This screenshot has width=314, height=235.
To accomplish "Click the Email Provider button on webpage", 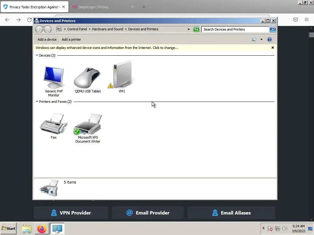I will [148, 213].
